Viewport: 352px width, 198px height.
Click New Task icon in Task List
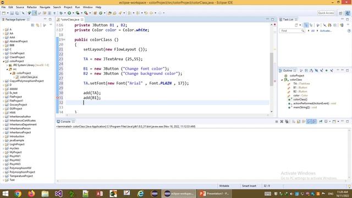(296, 25)
